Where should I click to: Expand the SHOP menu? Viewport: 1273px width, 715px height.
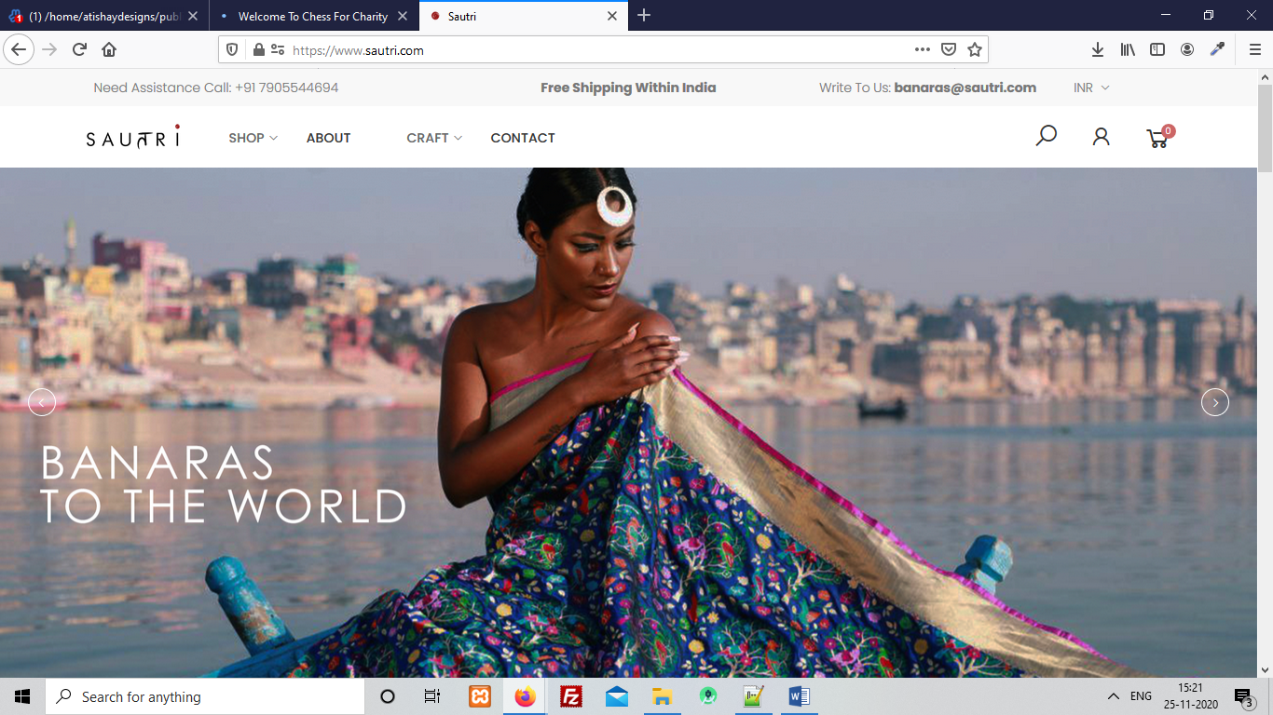coord(253,138)
